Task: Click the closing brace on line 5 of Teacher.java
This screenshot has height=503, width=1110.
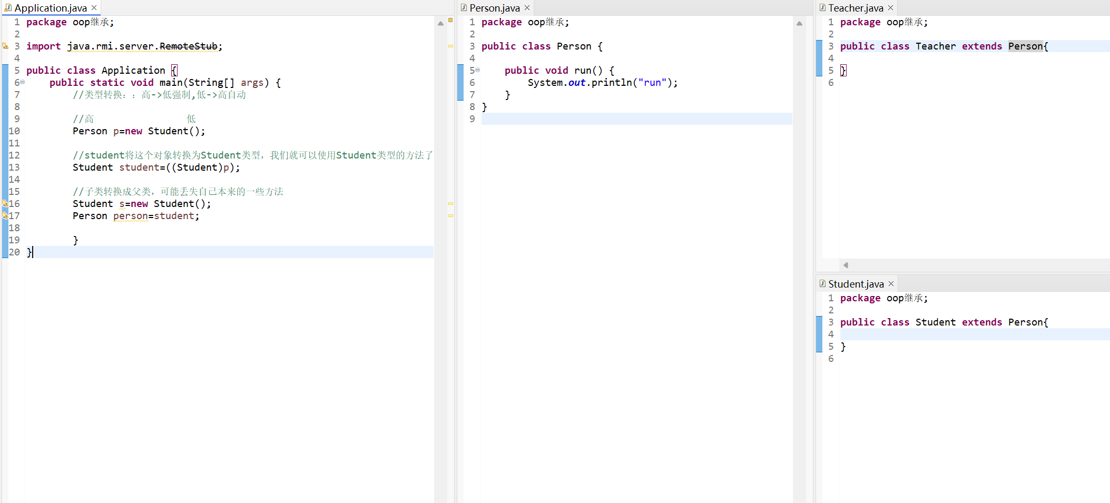Action: coord(843,71)
